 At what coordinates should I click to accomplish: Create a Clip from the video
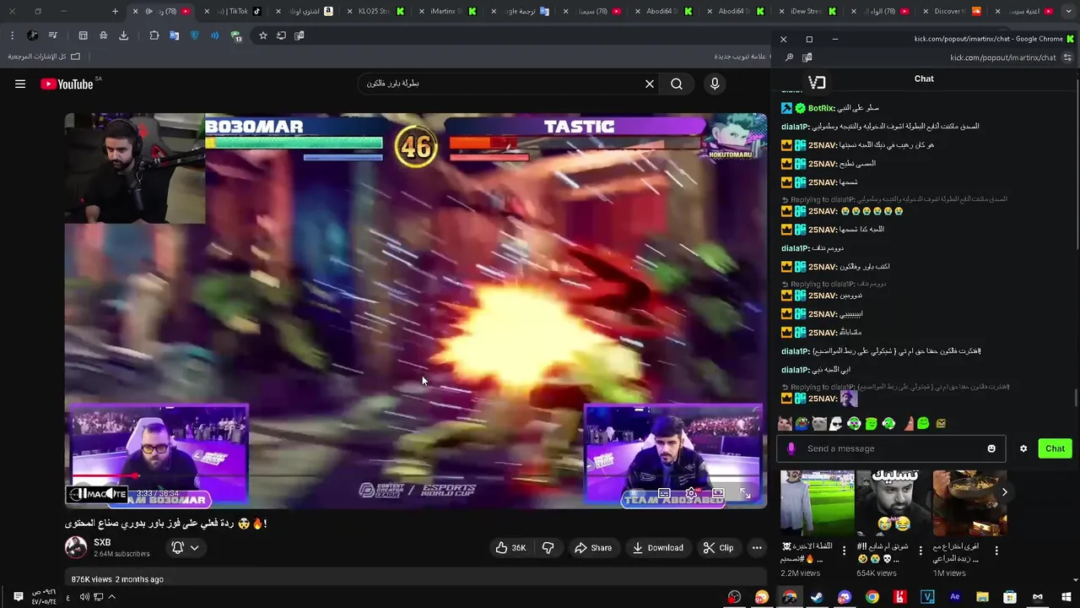tap(718, 547)
